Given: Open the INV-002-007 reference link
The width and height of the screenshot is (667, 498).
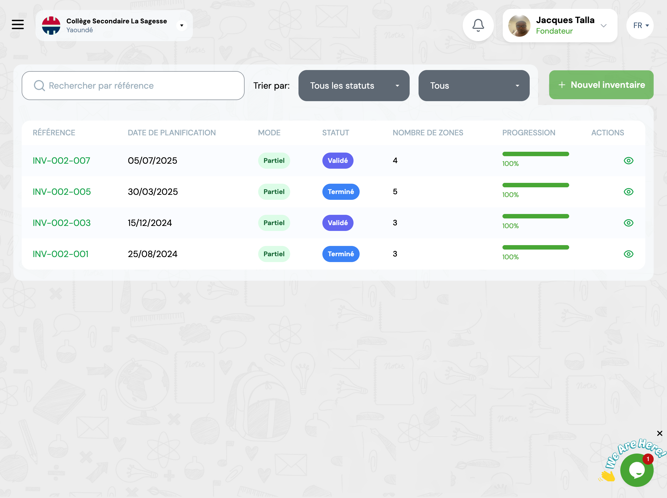Looking at the screenshot, I should [61, 161].
